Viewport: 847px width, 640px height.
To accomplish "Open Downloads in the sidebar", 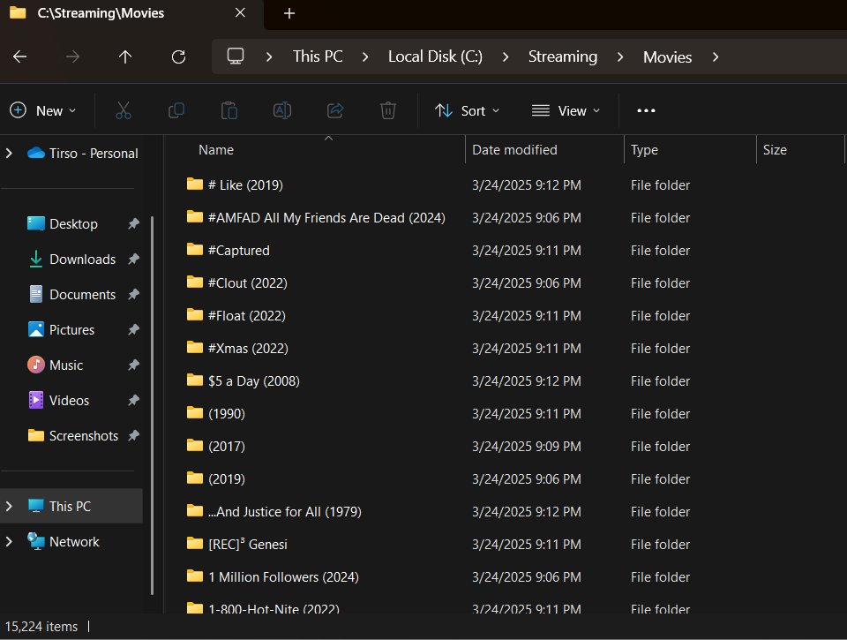I will [82, 260].
